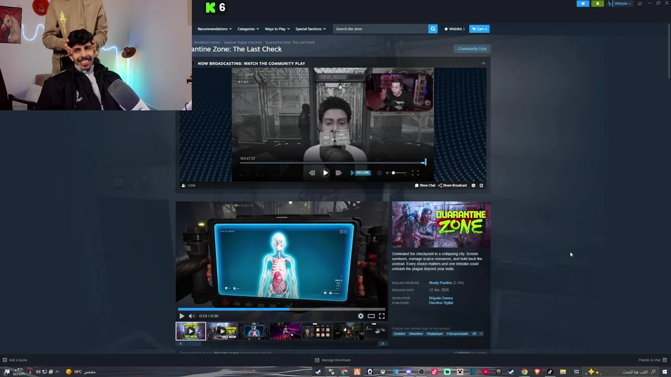Open Ways to Play dropdown
The image size is (671, 377).
tap(277, 29)
